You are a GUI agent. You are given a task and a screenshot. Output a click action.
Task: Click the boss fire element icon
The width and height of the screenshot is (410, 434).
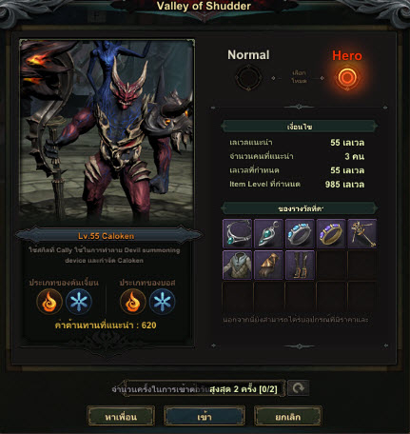coord(133,302)
